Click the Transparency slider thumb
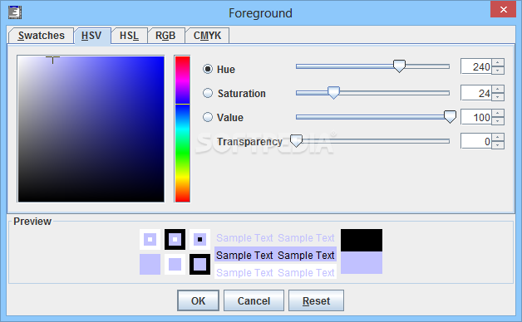522x322 pixels. tap(296, 141)
